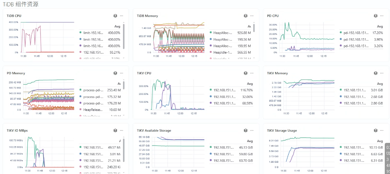Click the legend scrollbar in TiDB CPU panel
This screenshot has height=174, width=390.
124,32
